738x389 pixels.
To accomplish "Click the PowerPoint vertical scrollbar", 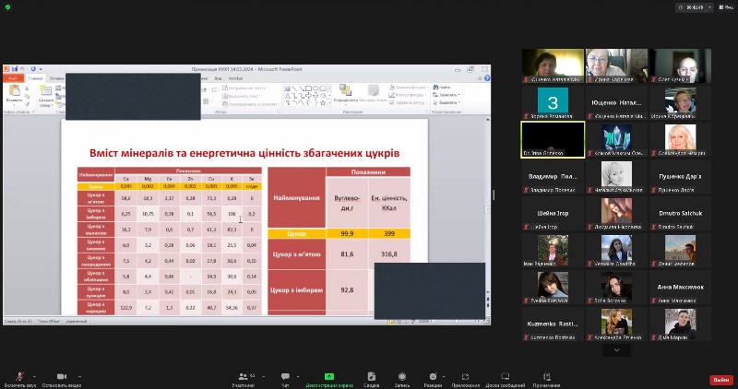I will [488, 207].
